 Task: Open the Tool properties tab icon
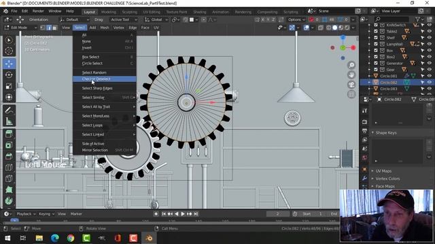point(365,110)
